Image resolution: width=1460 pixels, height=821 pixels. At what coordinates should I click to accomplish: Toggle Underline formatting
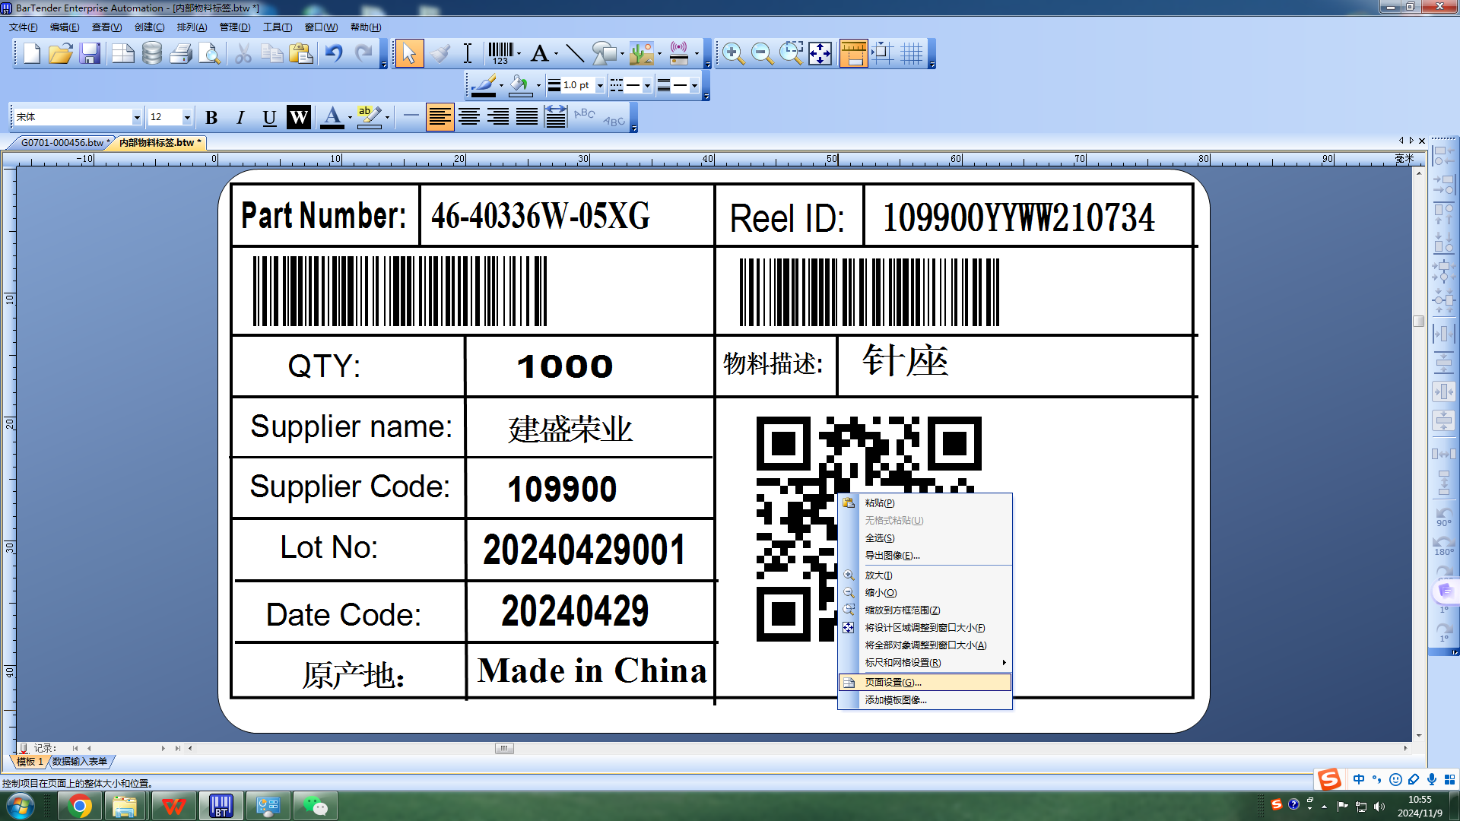point(269,117)
